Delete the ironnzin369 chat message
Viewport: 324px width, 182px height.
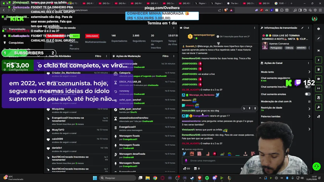(255, 108)
